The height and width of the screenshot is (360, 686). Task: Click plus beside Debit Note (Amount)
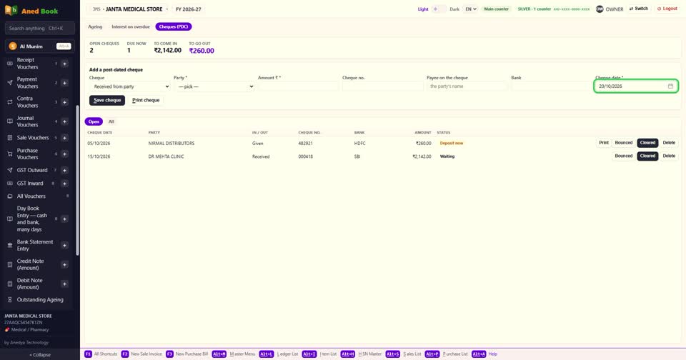click(x=65, y=284)
